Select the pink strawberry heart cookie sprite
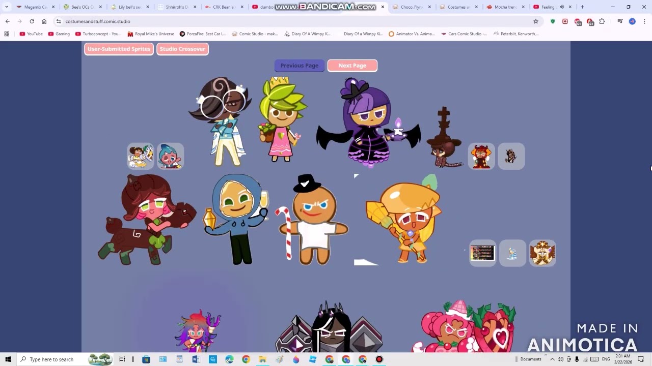Viewport: 652px width, 366px height. (465, 326)
